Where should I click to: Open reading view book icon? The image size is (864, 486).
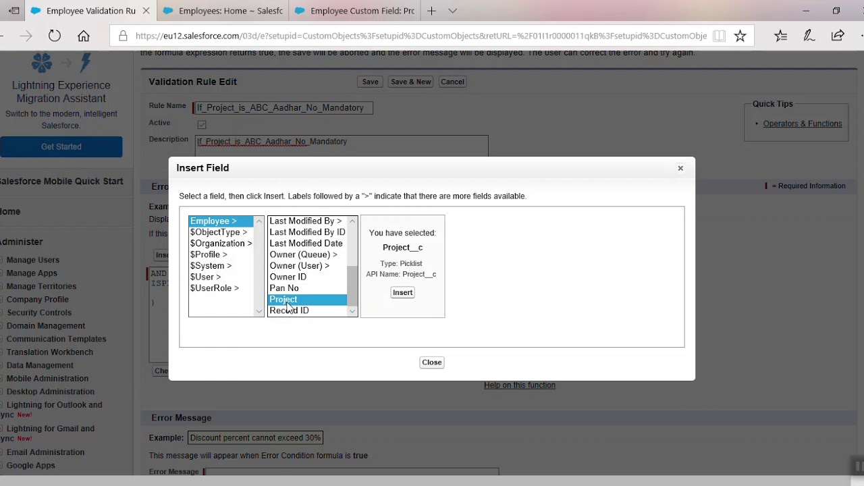click(x=720, y=36)
